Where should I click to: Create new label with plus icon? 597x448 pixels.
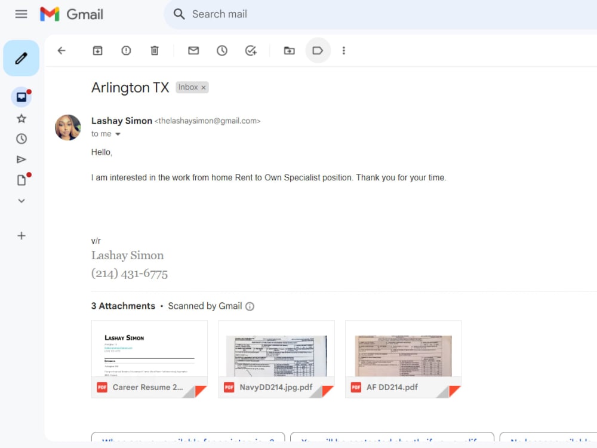pos(21,236)
